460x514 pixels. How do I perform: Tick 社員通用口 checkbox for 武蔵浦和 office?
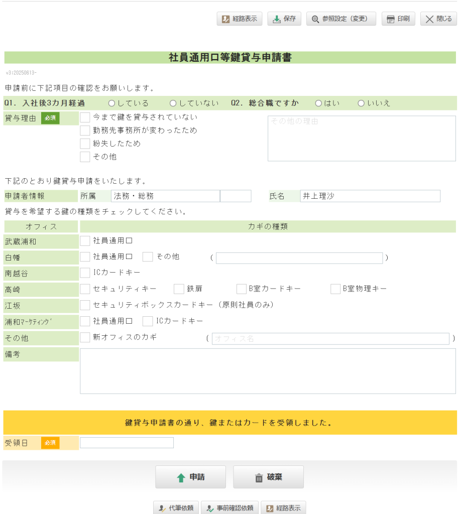tap(85, 241)
